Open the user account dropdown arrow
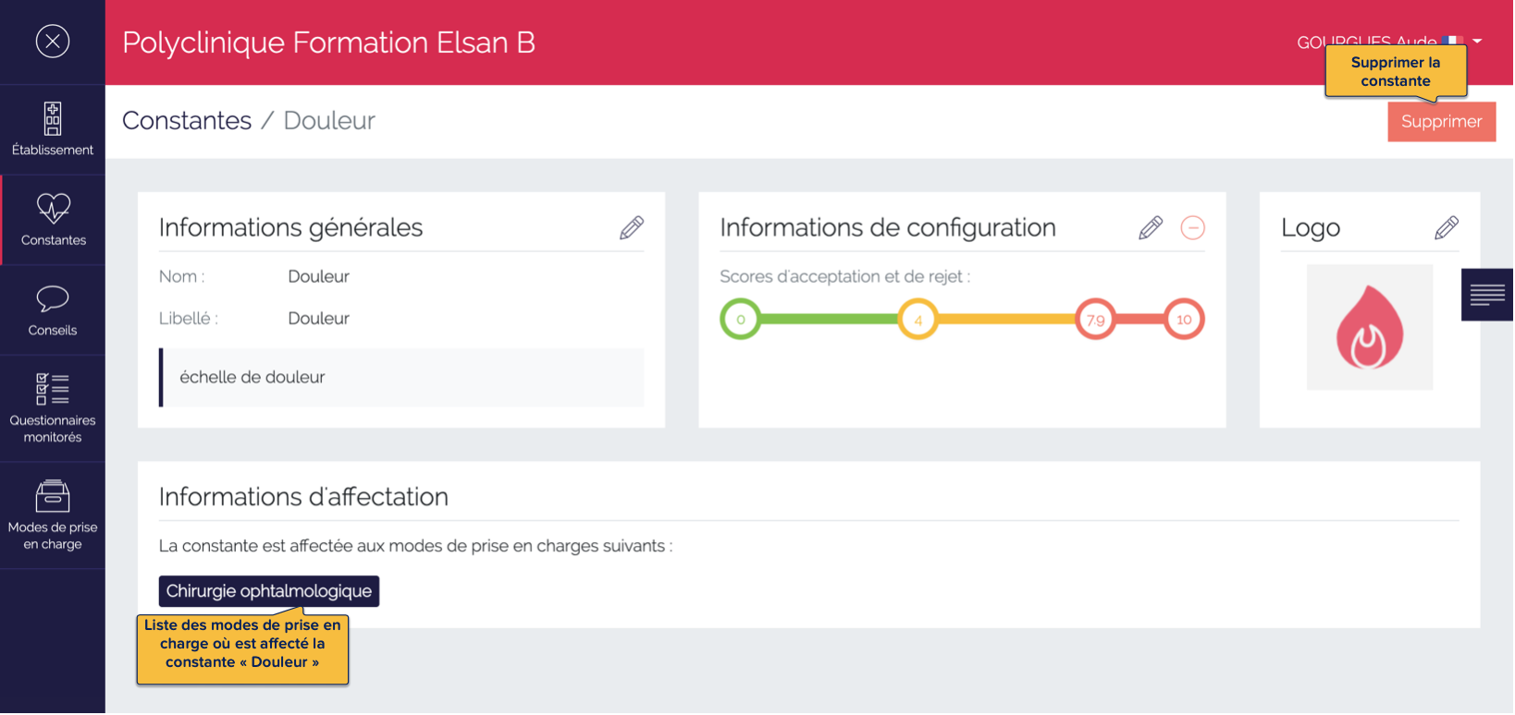 (1478, 42)
